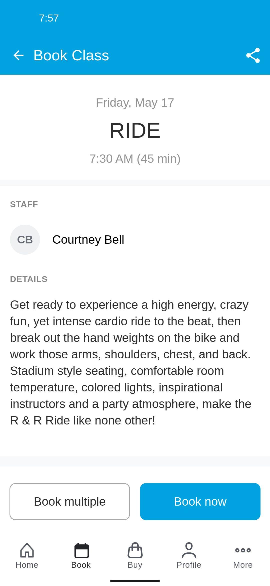The height and width of the screenshot is (586, 270).
Task: Tap the bottom home gesture bar
Action: click(135, 581)
